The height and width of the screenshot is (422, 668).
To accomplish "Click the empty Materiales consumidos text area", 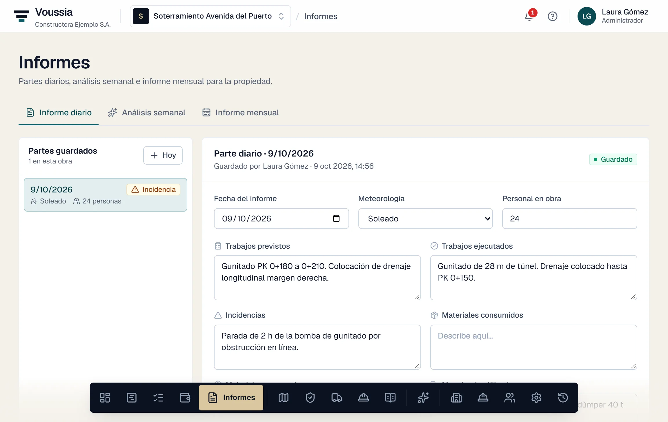I will (533, 347).
